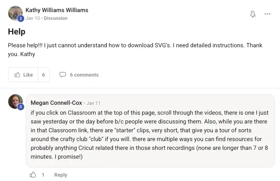Like Megan's comment with thumbs-up icon

click(x=33, y=175)
